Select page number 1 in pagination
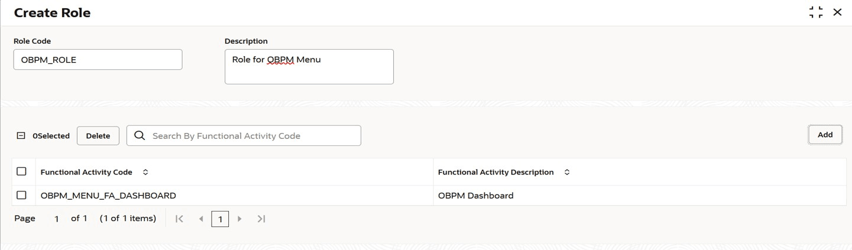852x250 pixels. tap(220, 219)
